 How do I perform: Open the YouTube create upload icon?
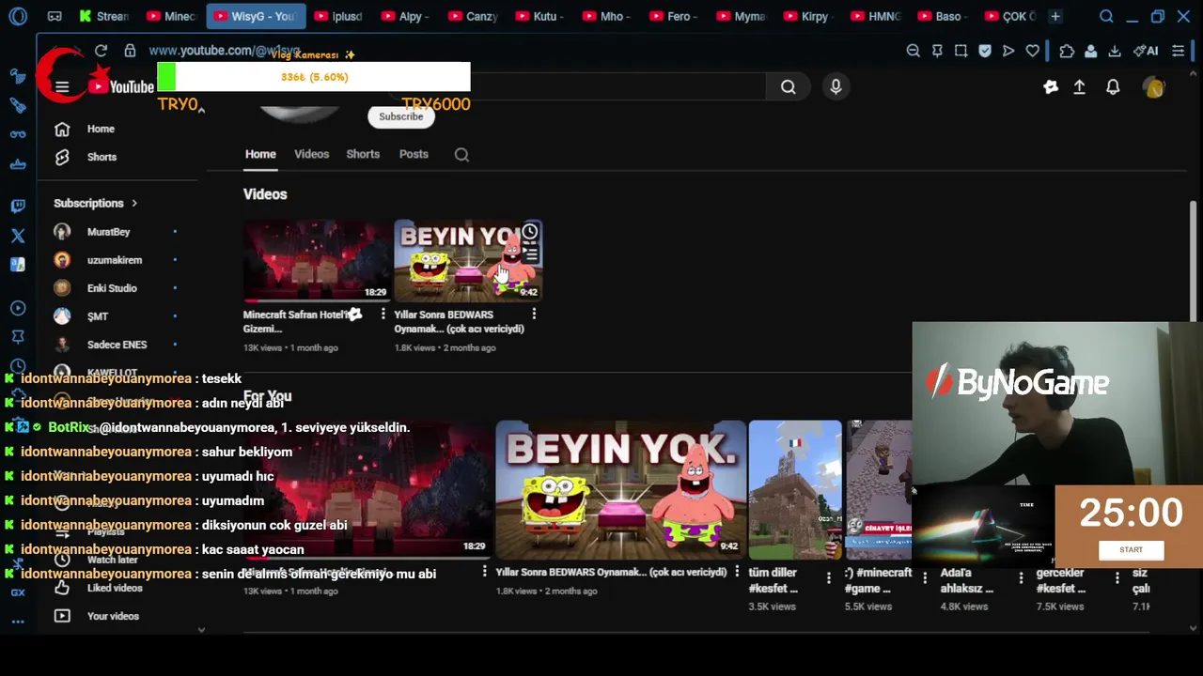tap(1080, 87)
